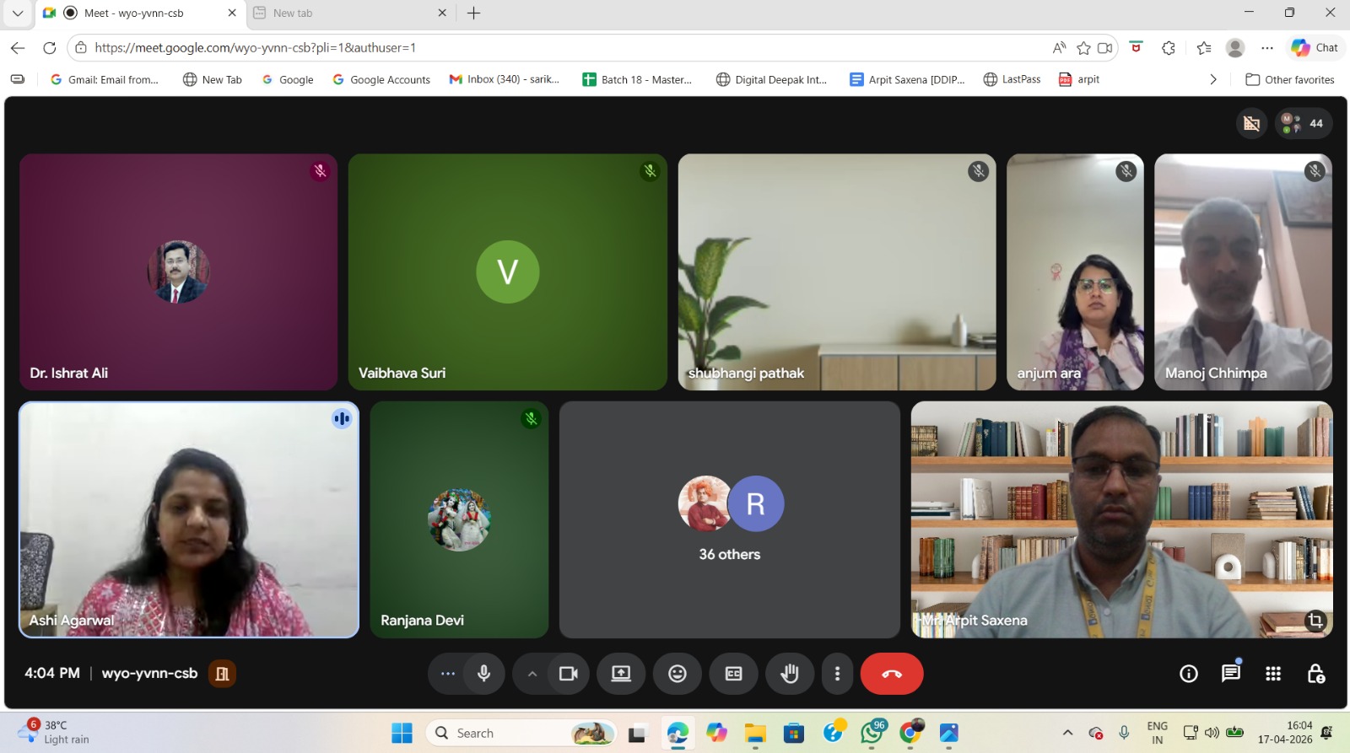Raise hand in the meeting

[x=789, y=674]
